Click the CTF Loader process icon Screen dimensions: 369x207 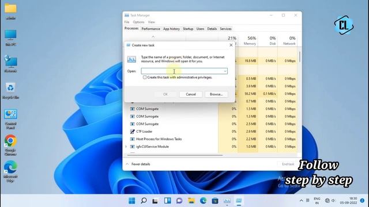133,132
